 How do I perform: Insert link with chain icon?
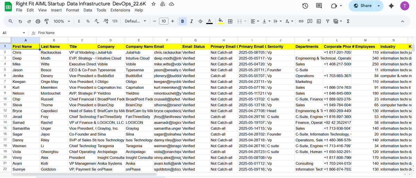point(301,21)
